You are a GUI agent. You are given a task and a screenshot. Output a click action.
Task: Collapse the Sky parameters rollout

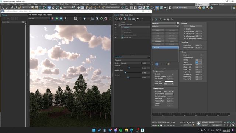(x=159, y=88)
